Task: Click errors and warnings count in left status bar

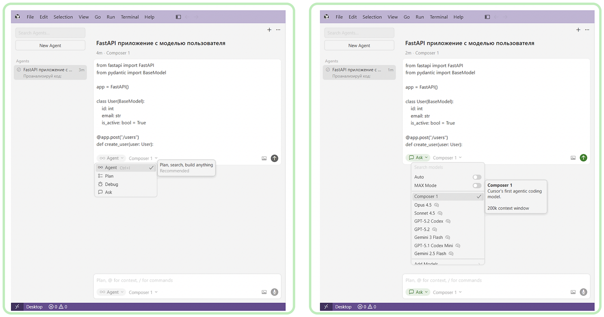Action: (58, 307)
